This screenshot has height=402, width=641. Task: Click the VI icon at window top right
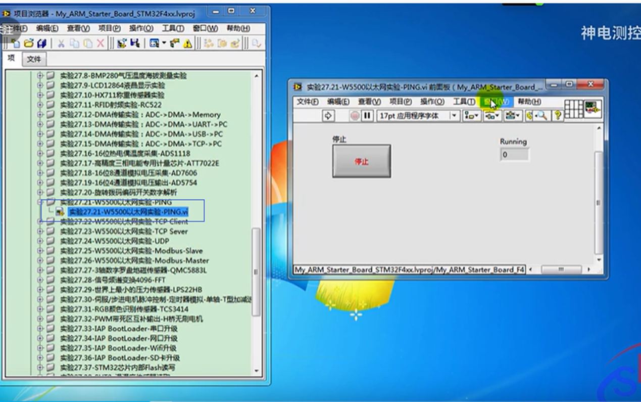pos(593,109)
